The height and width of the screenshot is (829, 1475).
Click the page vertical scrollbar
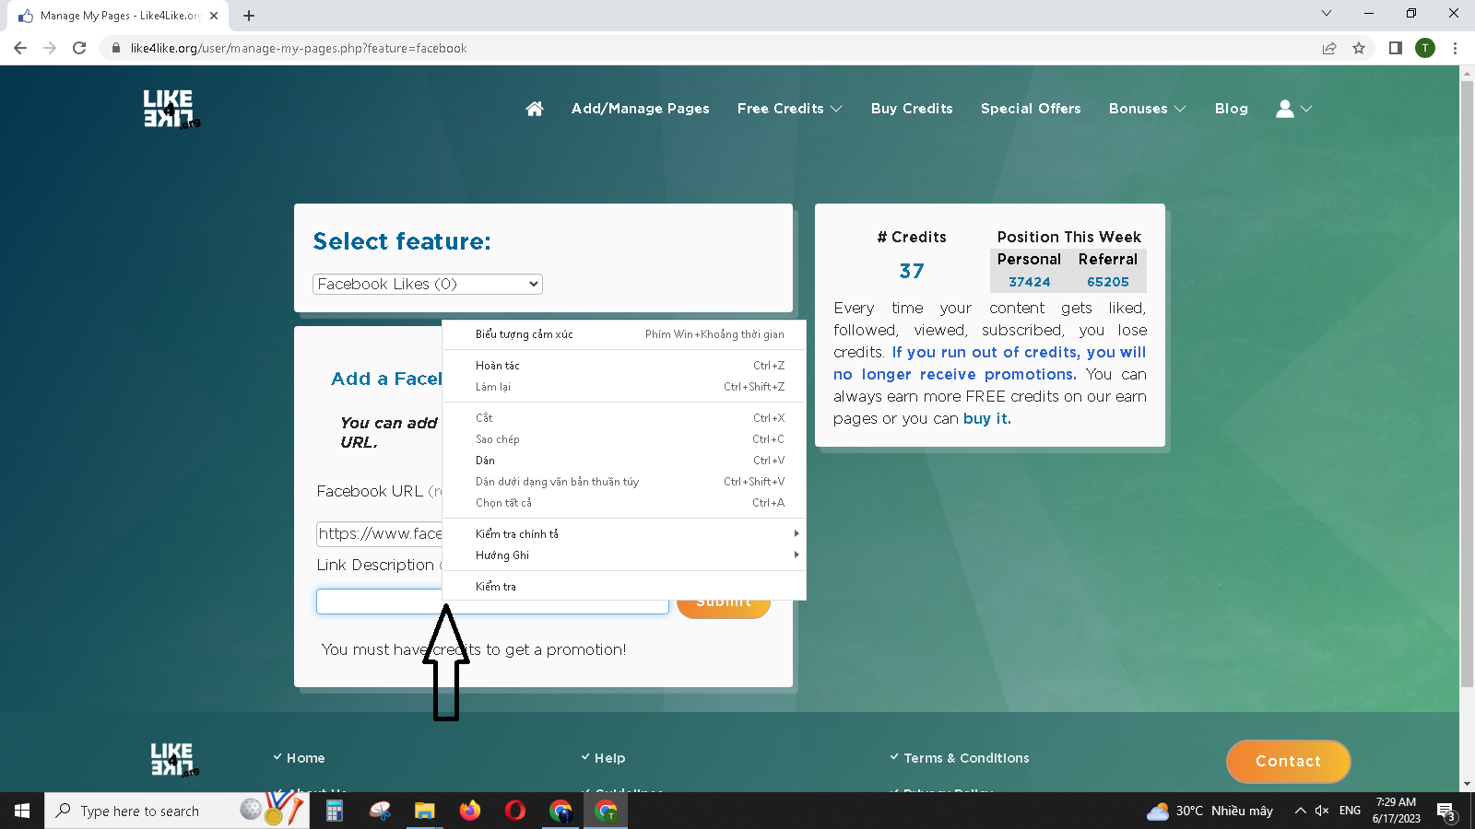[1468, 382]
